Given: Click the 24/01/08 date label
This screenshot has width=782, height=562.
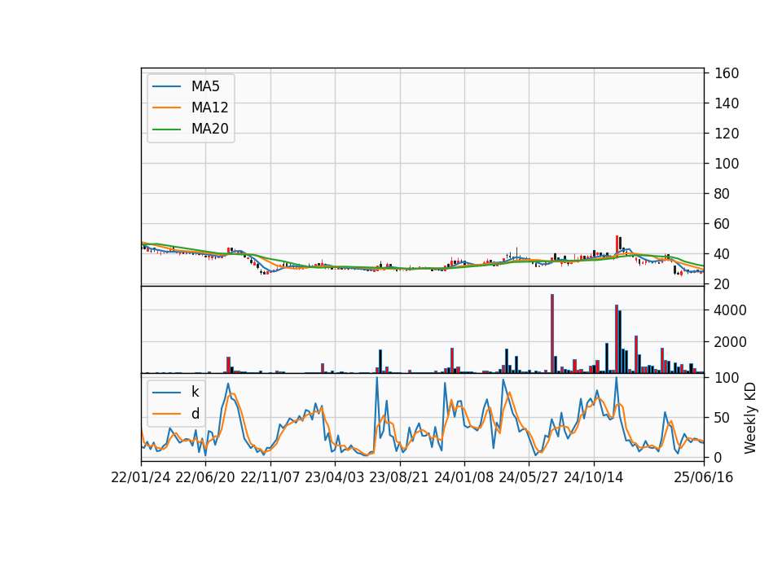Looking at the screenshot, I should [464, 477].
